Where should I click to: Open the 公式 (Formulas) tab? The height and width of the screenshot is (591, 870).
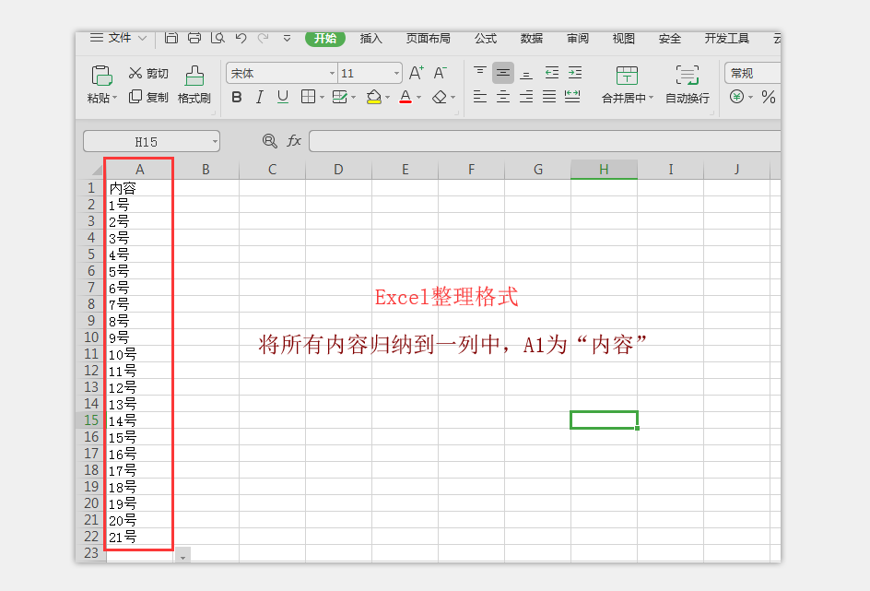pyautogui.click(x=486, y=39)
